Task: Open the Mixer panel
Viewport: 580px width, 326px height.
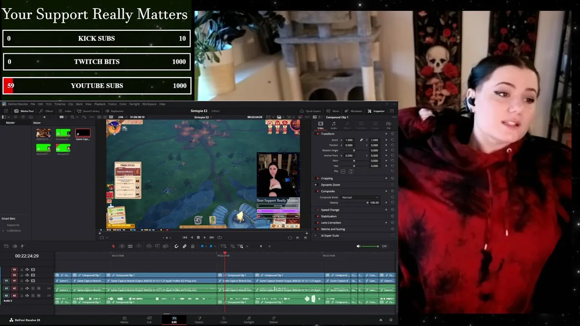Action: point(333,111)
